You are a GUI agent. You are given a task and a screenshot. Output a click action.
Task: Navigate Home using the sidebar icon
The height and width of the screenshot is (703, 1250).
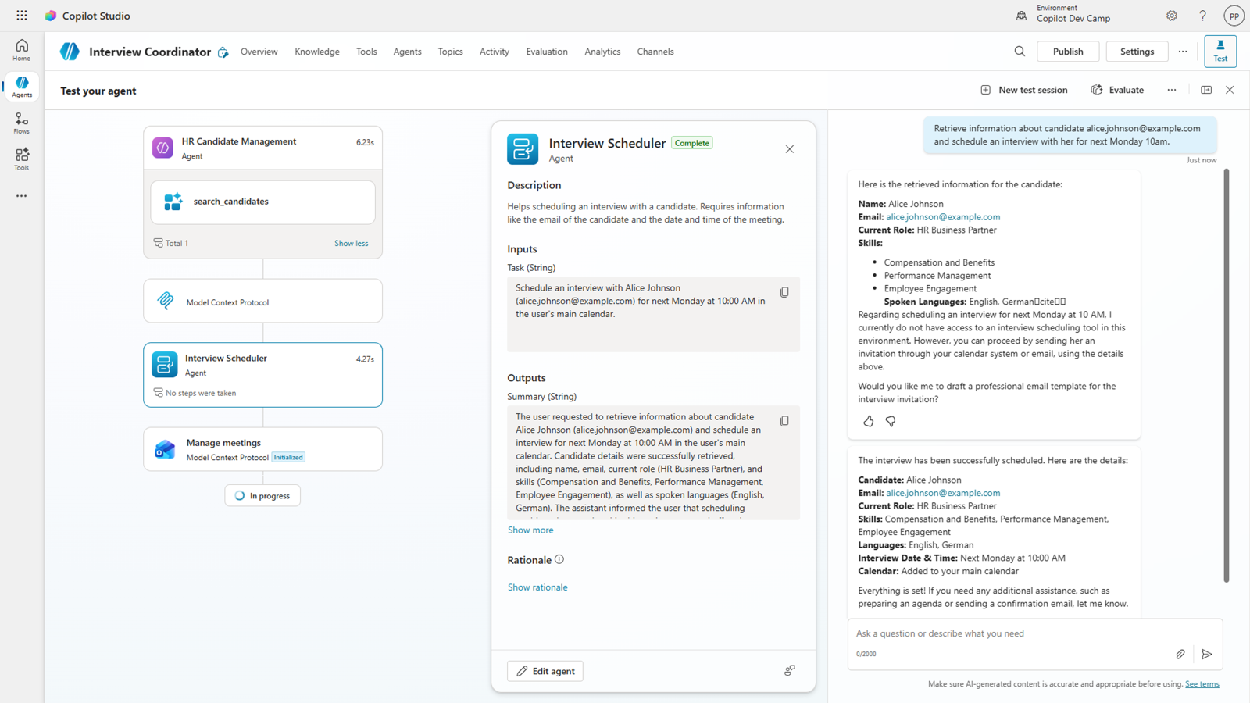coord(21,49)
